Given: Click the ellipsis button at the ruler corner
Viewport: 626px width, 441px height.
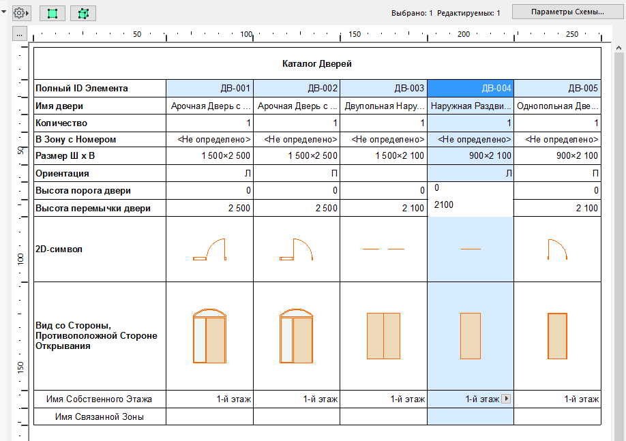Looking at the screenshot, I should tap(20, 34).
